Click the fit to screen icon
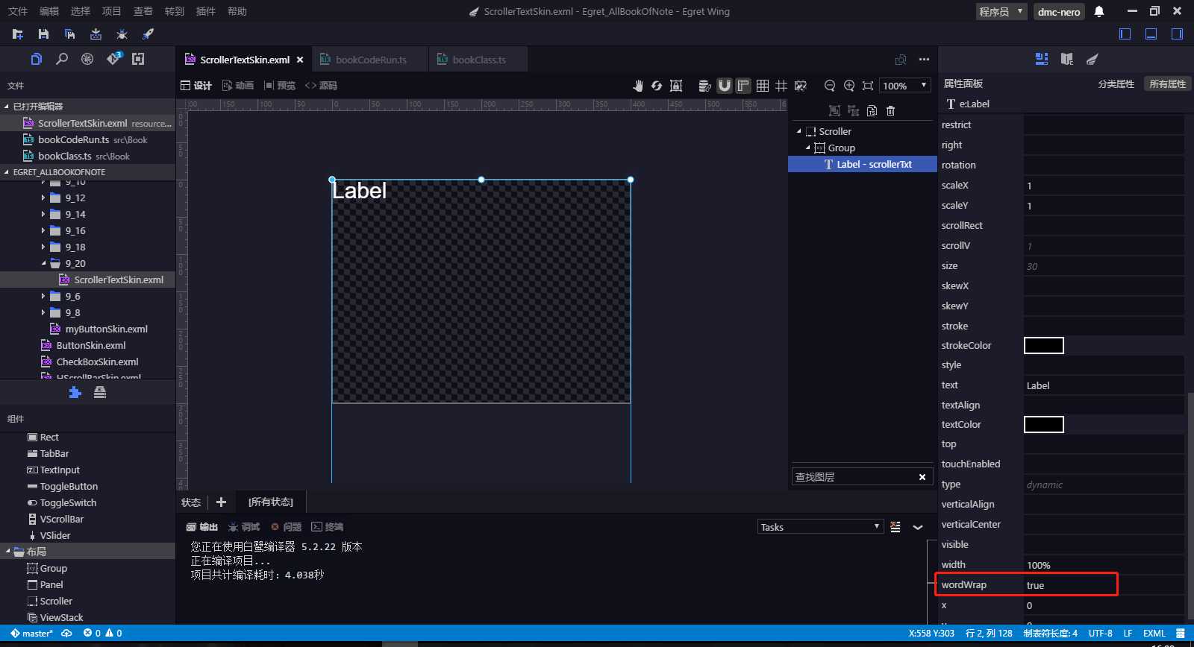Viewport: 1194px width, 647px height. pos(868,86)
